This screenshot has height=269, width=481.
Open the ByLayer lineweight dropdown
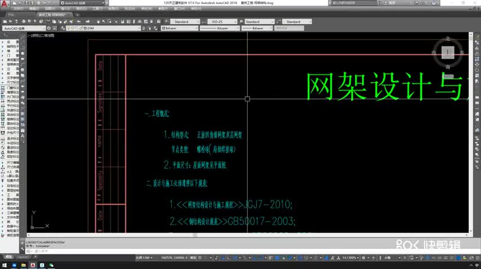(x=257, y=28)
